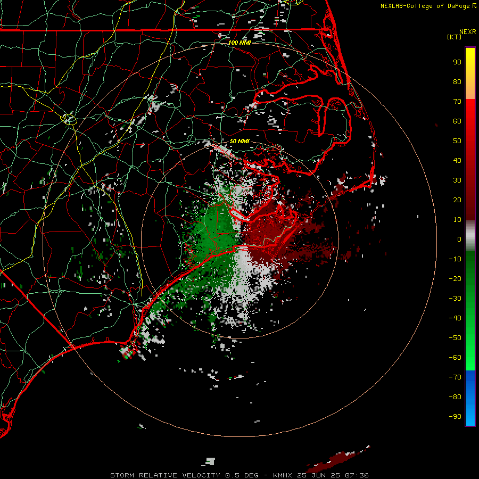Click the "-20" scale label
Viewport: 479px width, 479px height.
coord(455,278)
